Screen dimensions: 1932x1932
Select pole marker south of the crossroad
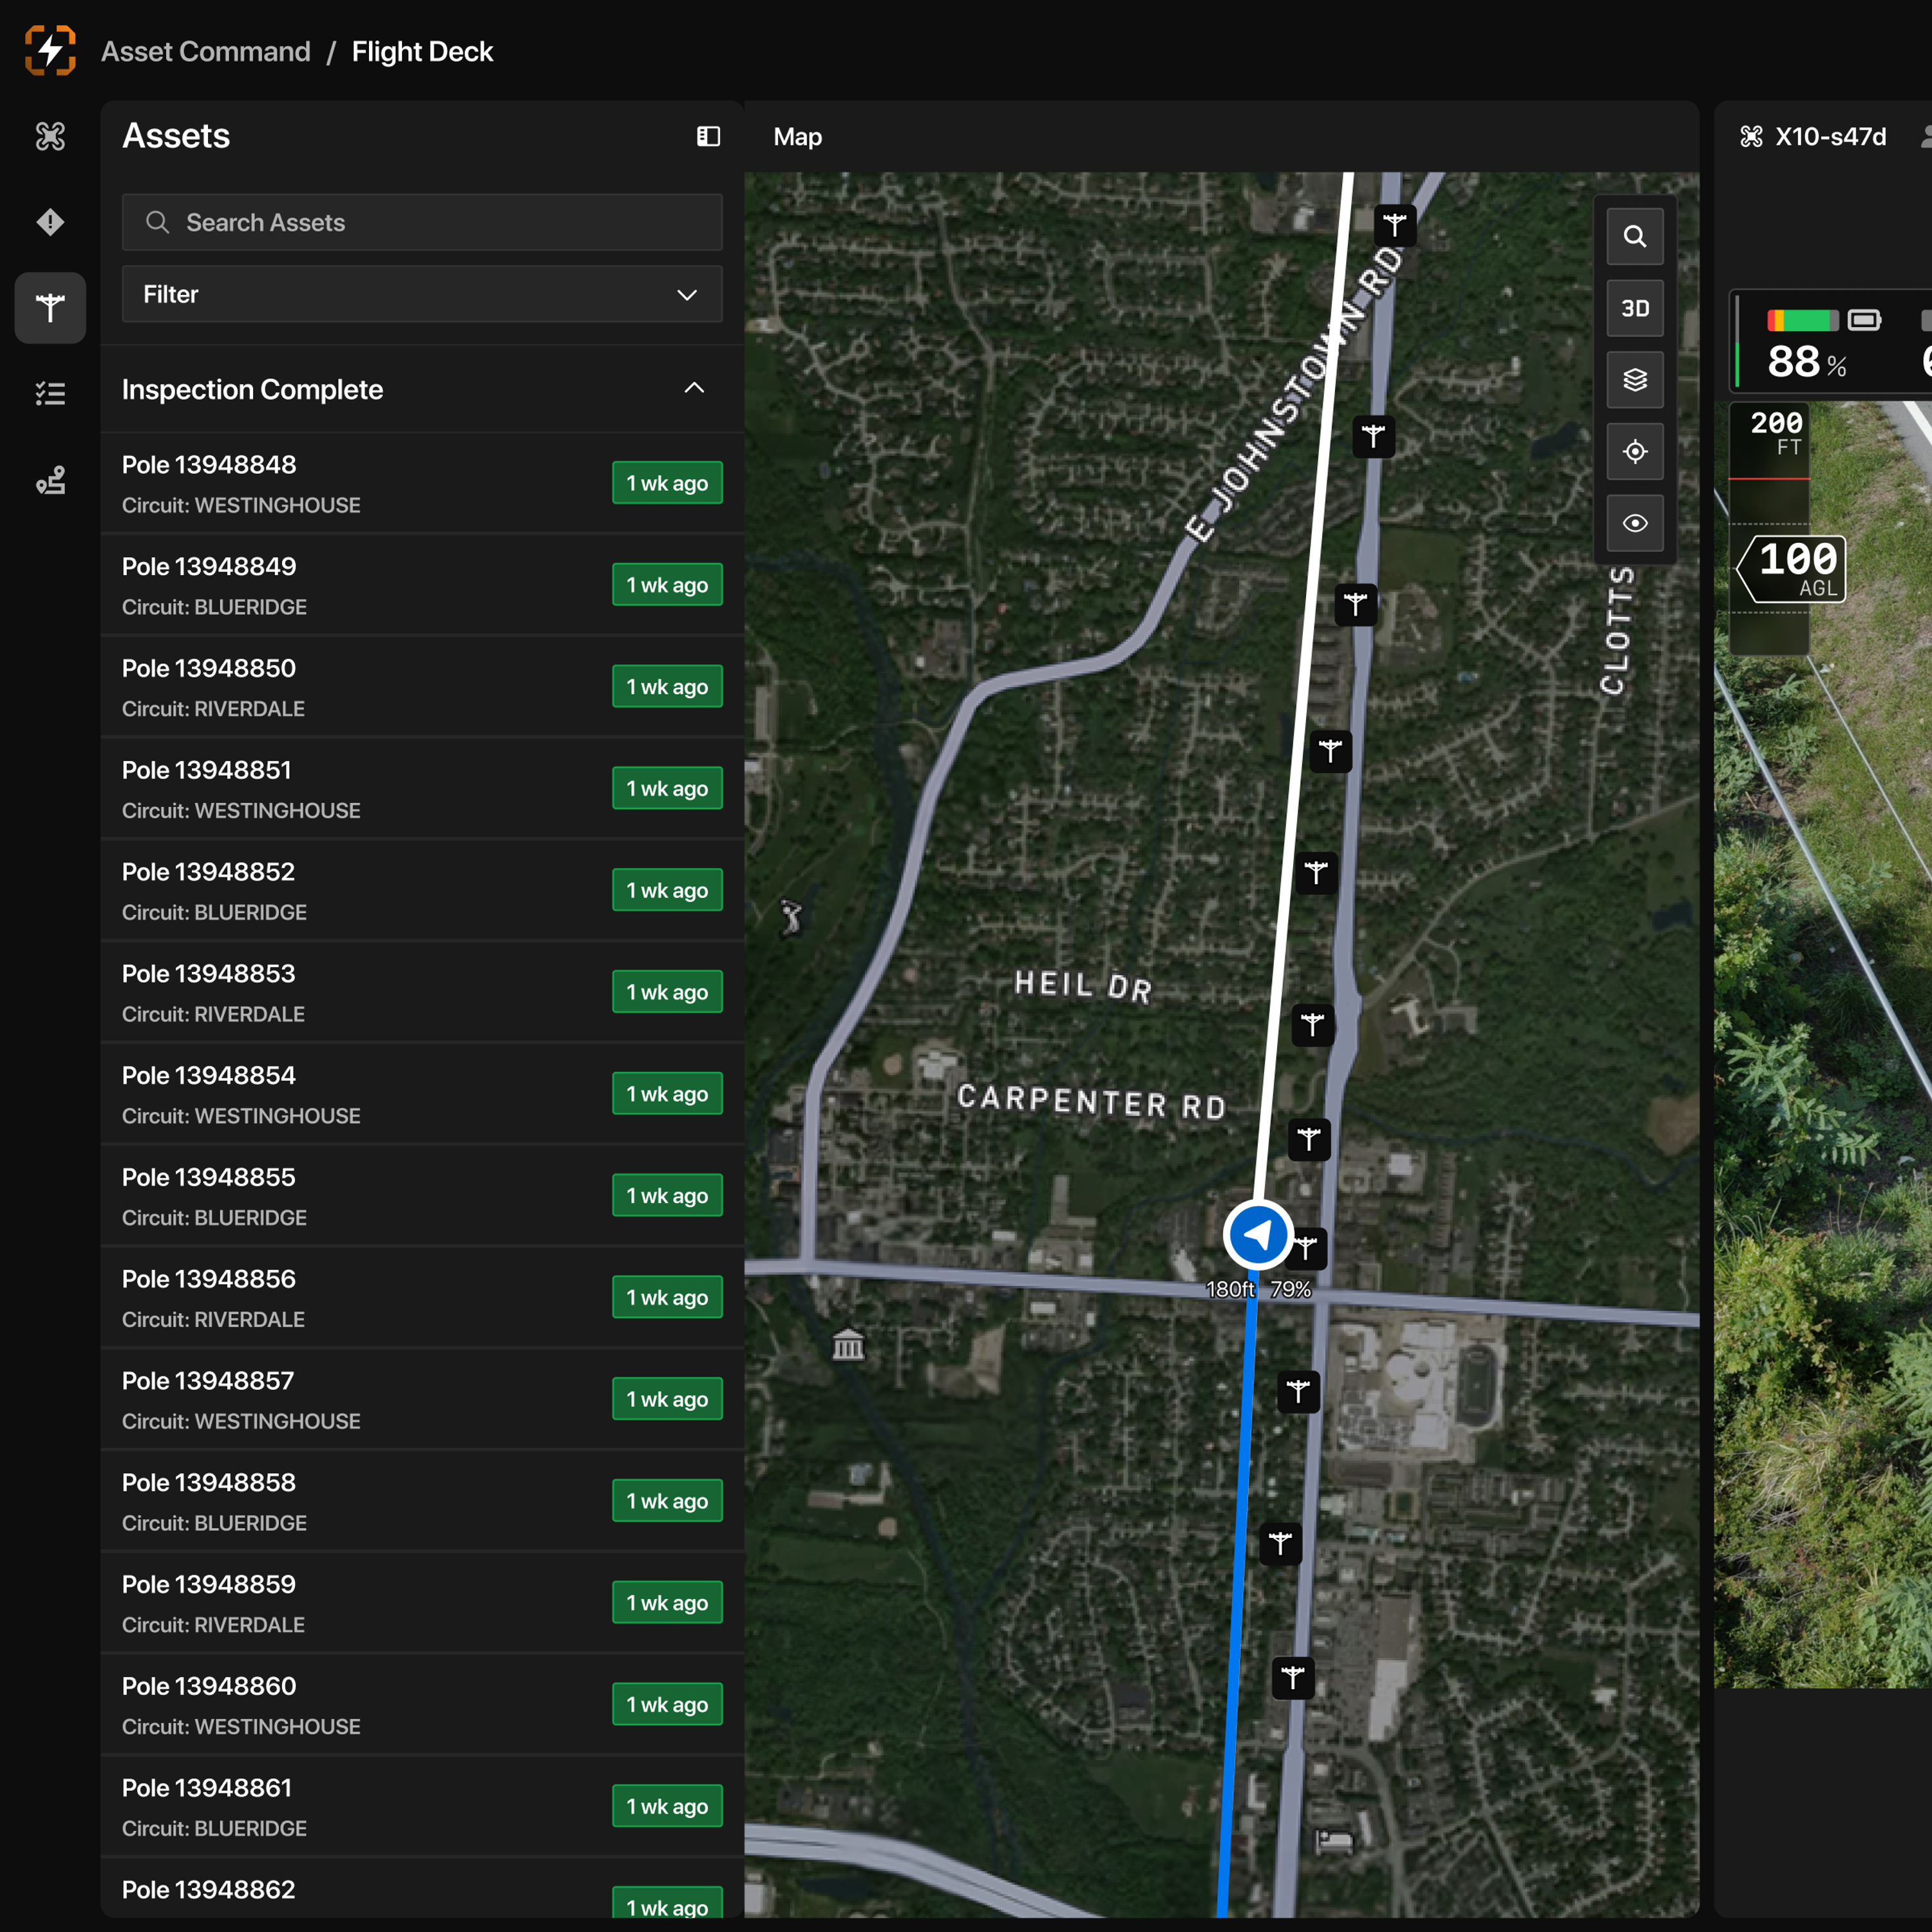pyautogui.click(x=1299, y=1392)
